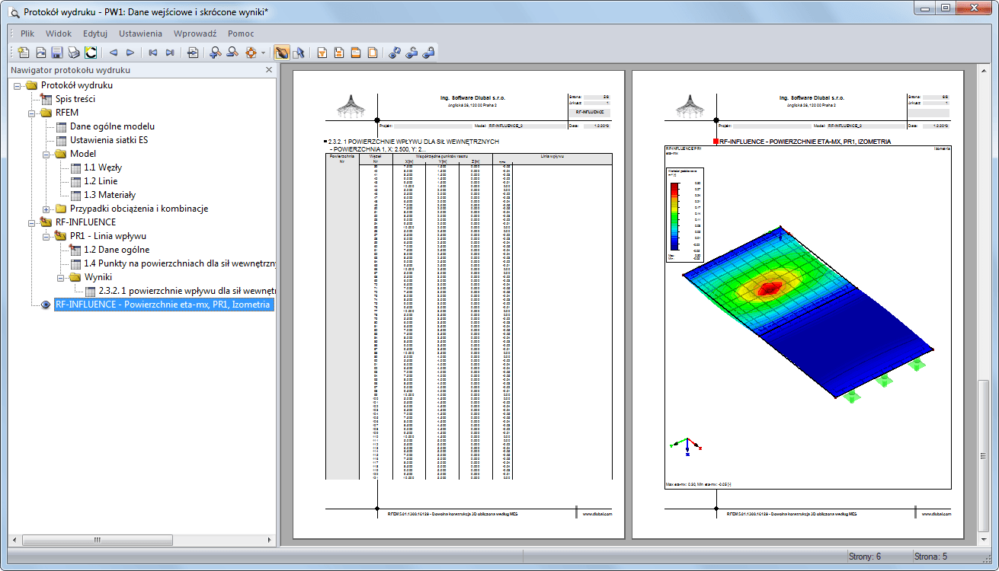
Task: Click the Strony: 6 status bar text
Action: 865,557
